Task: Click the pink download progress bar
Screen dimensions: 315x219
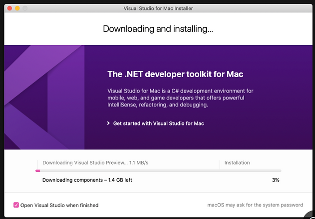Action: click(158, 171)
